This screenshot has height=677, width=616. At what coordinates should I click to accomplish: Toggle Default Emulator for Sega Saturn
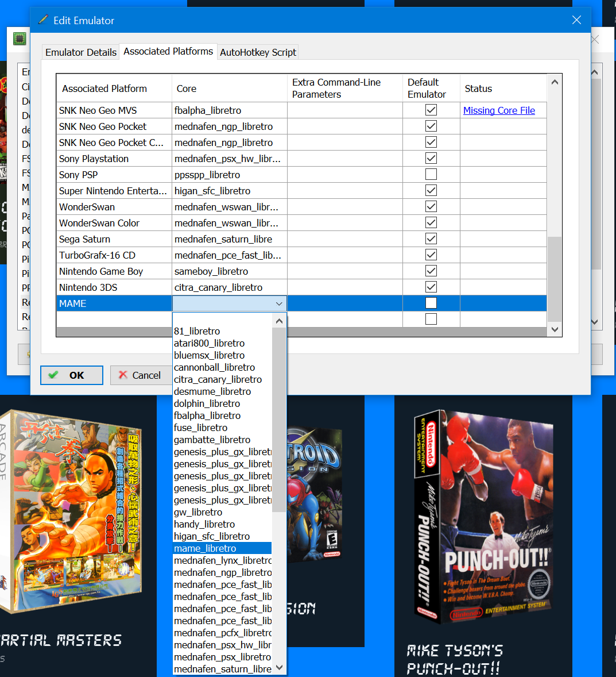(431, 239)
